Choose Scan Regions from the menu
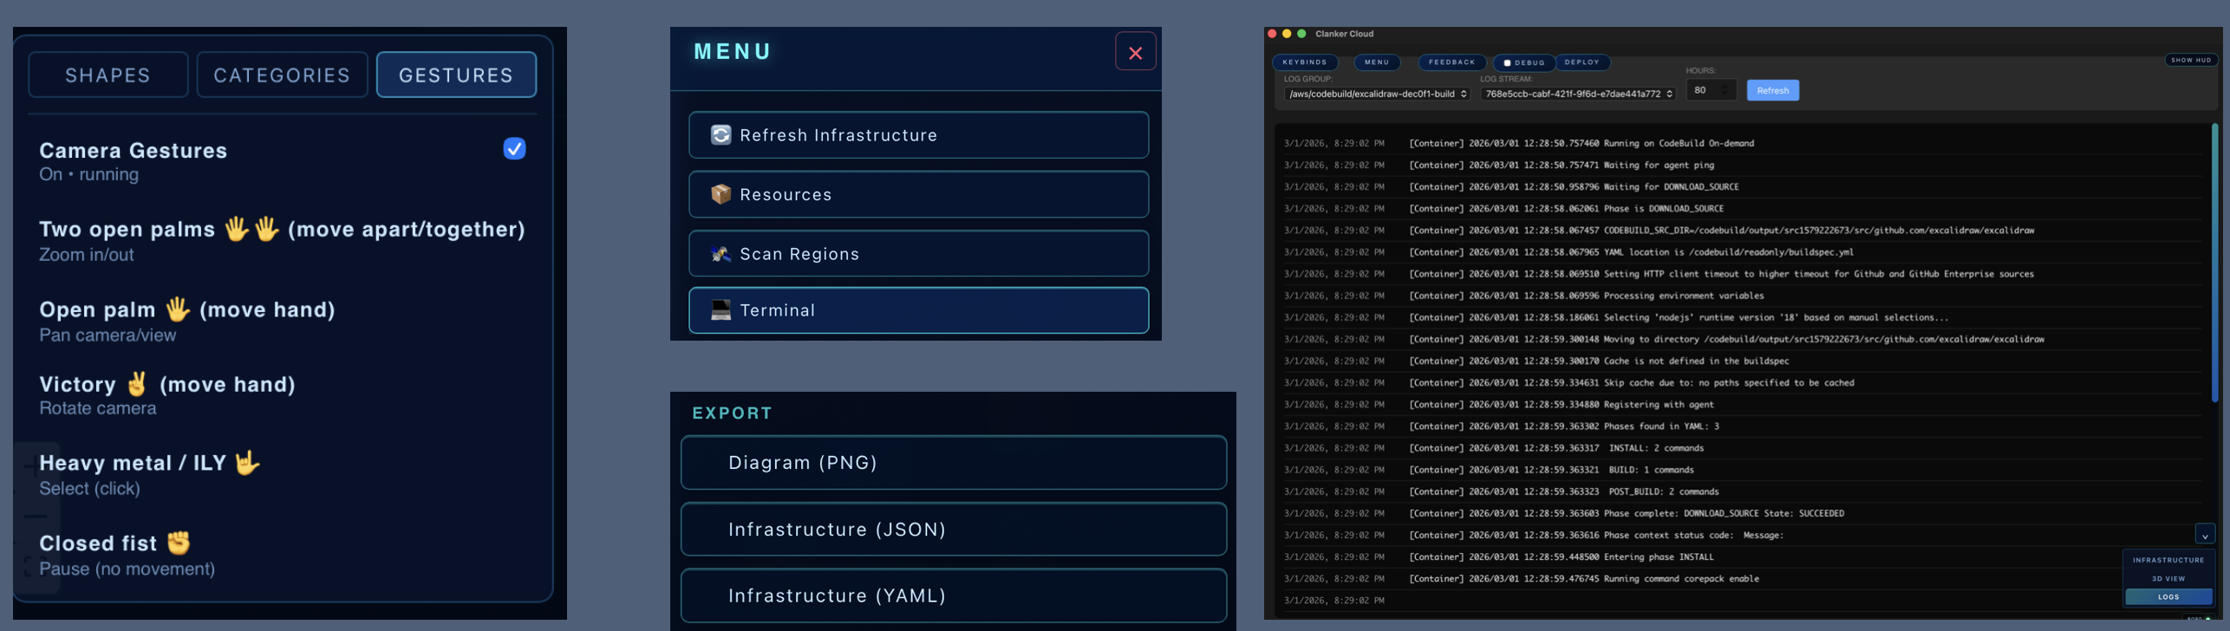 pos(918,254)
